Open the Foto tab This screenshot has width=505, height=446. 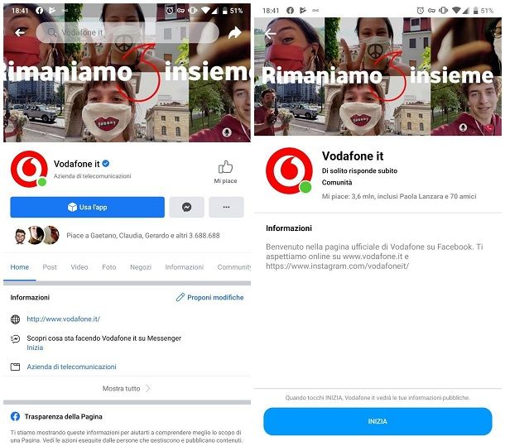(x=108, y=267)
